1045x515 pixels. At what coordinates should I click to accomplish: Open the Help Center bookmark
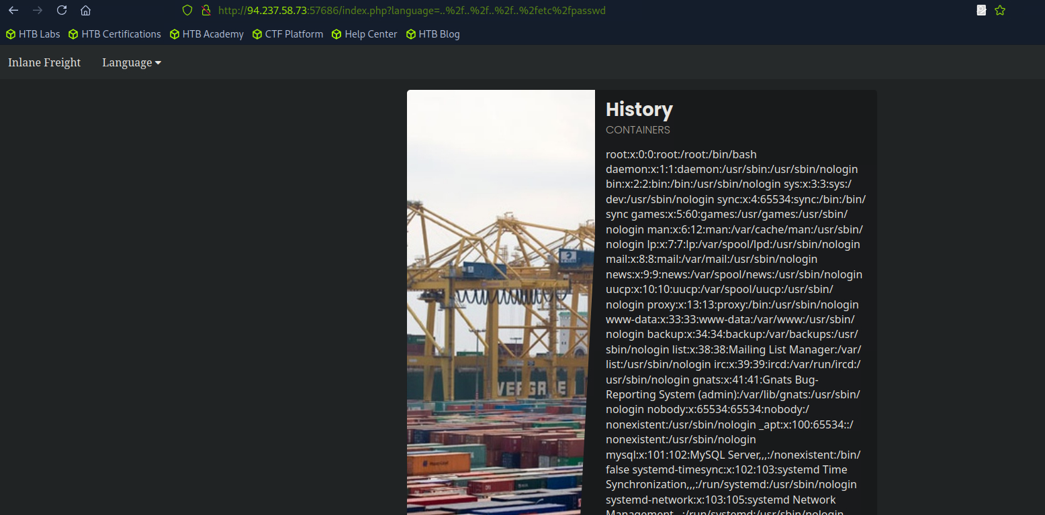click(x=365, y=34)
